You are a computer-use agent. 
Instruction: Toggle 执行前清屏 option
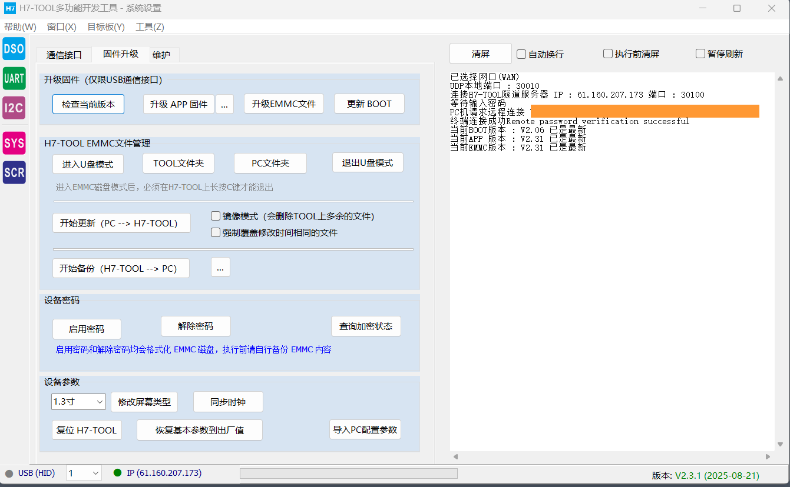click(607, 54)
